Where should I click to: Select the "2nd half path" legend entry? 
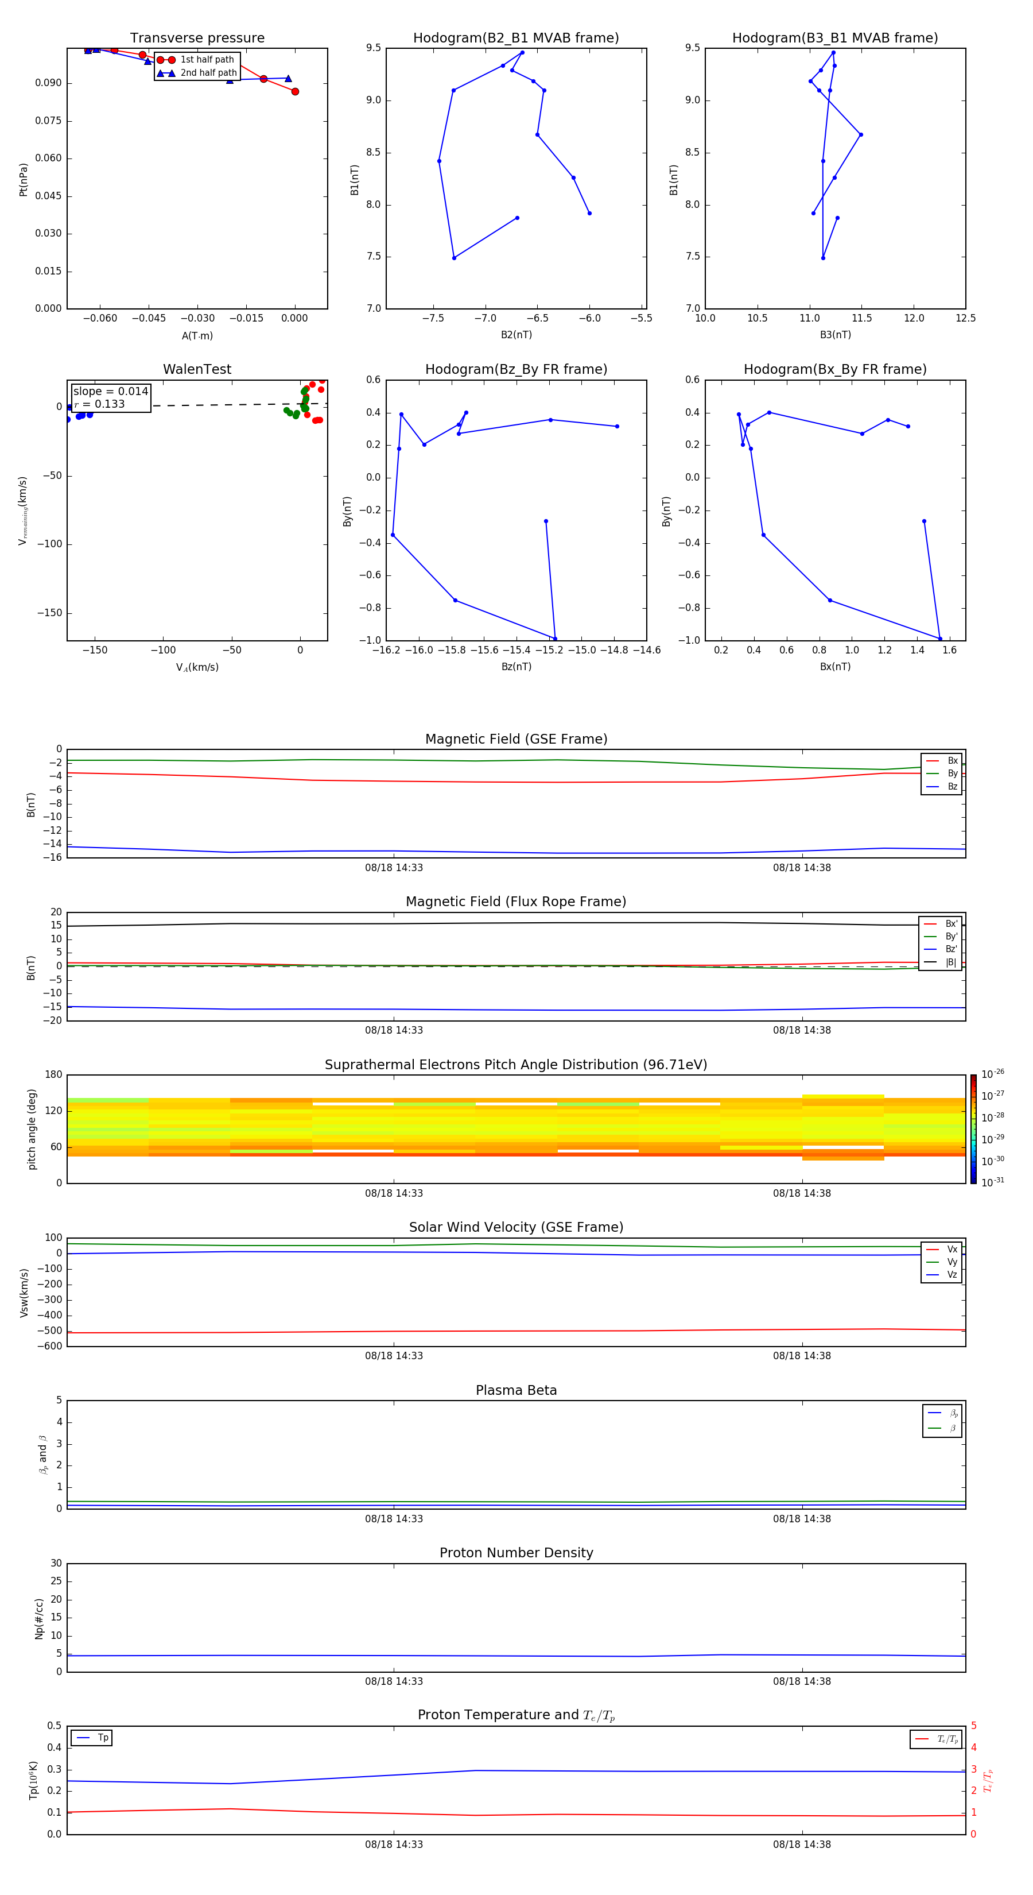point(197,73)
